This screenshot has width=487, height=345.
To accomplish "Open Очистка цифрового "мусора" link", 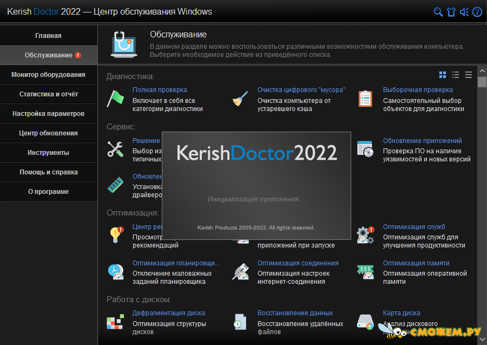I will point(301,90).
